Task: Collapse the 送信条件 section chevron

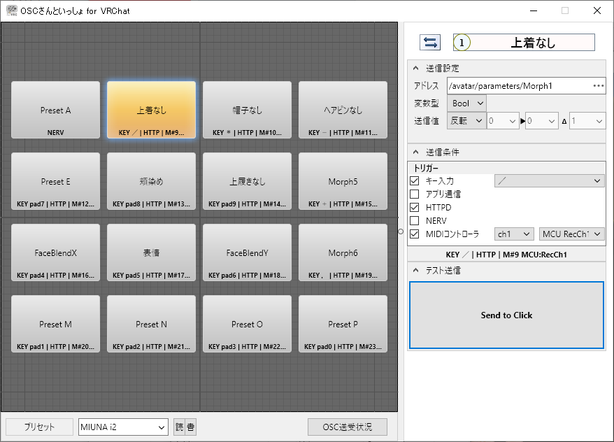Action: coord(416,152)
